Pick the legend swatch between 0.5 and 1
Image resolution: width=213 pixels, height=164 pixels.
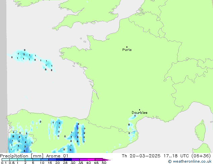click(x=13, y=160)
